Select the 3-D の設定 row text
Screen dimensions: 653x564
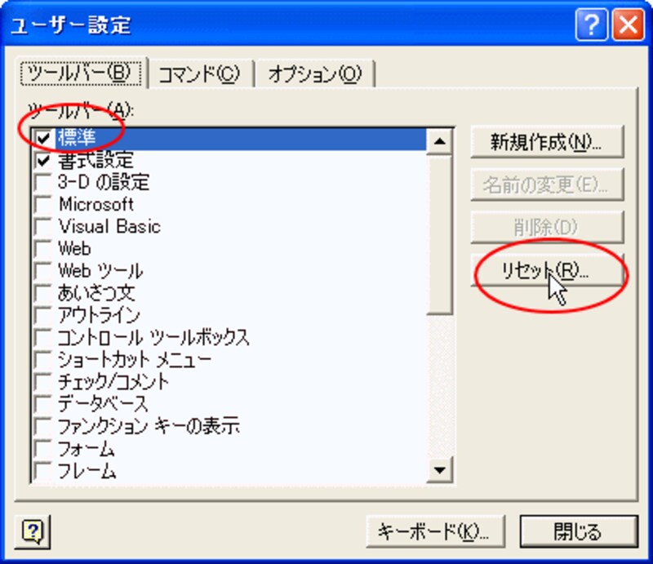coord(104,182)
